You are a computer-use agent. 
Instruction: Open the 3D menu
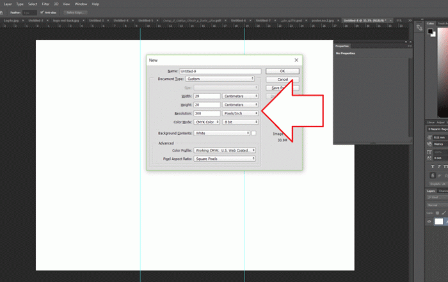tap(56, 4)
